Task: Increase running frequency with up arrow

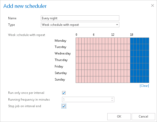Action: (112, 98)
